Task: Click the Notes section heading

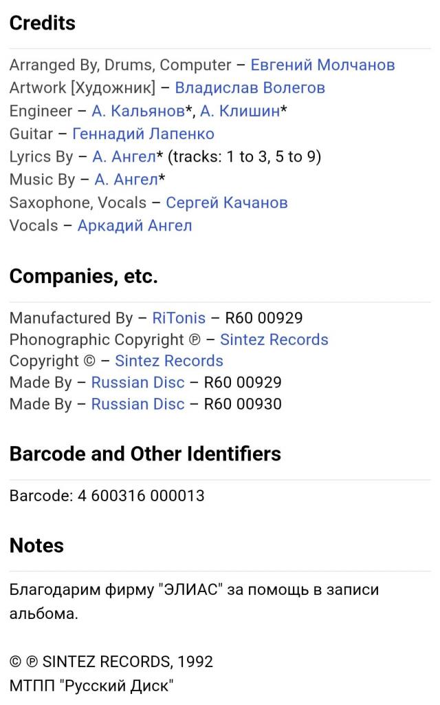Action: point(36,545)
